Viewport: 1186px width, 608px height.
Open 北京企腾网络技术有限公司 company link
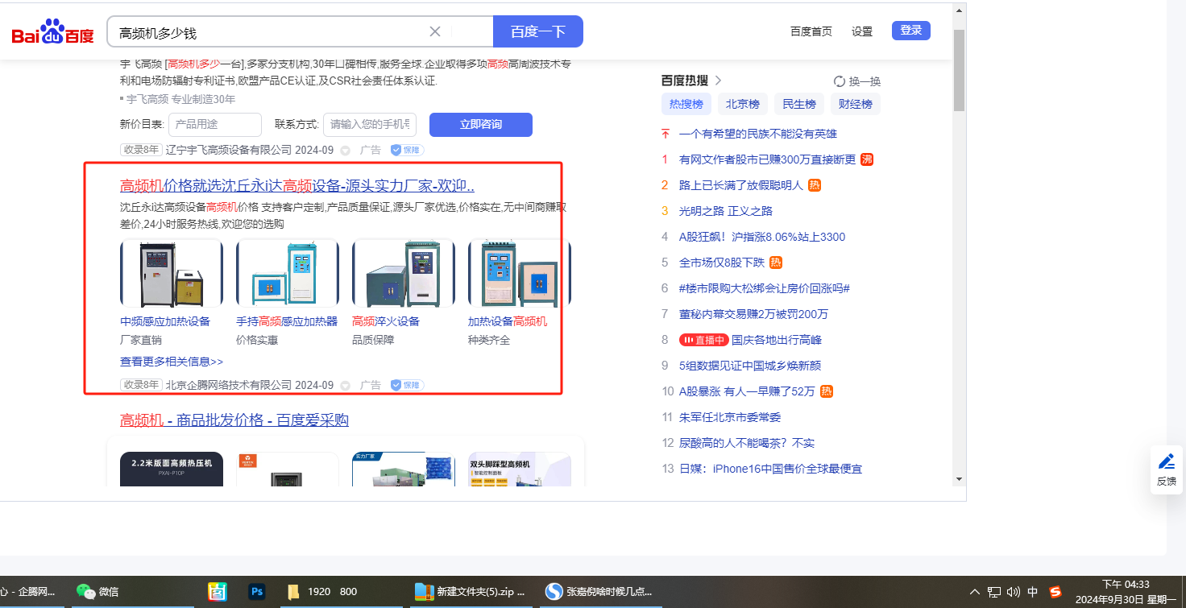[x=229, y=385]
